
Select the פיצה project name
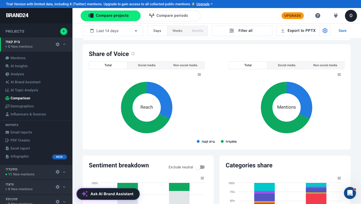coord(10,184)
